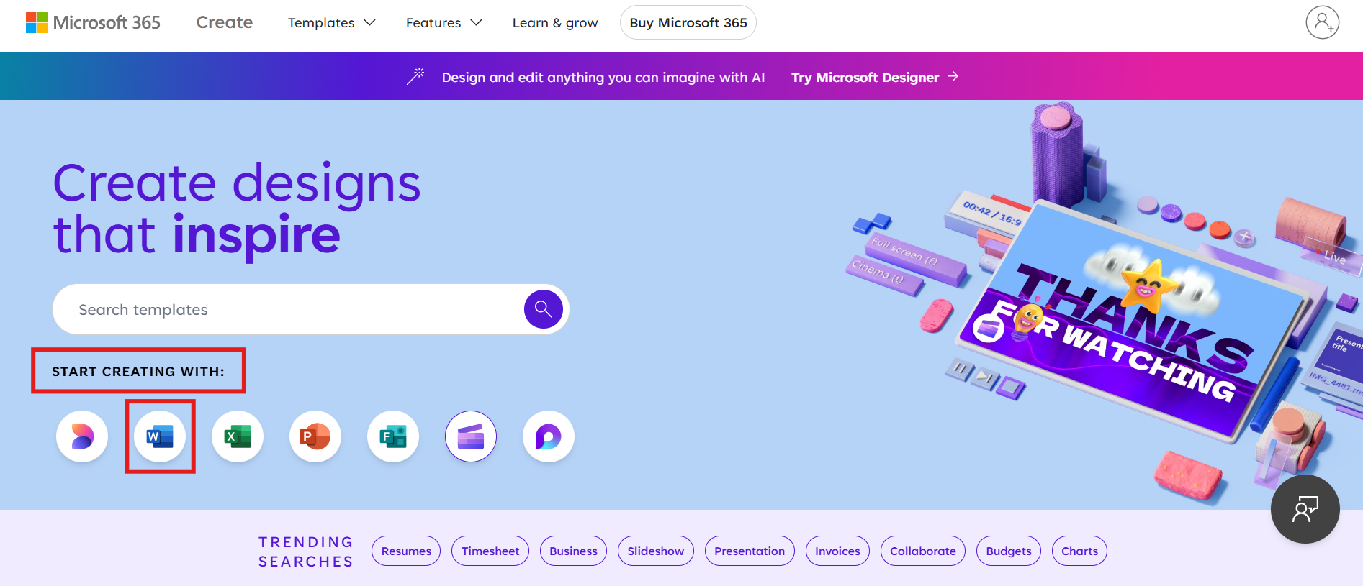Select the Collaborate trending search

[923, 551]
